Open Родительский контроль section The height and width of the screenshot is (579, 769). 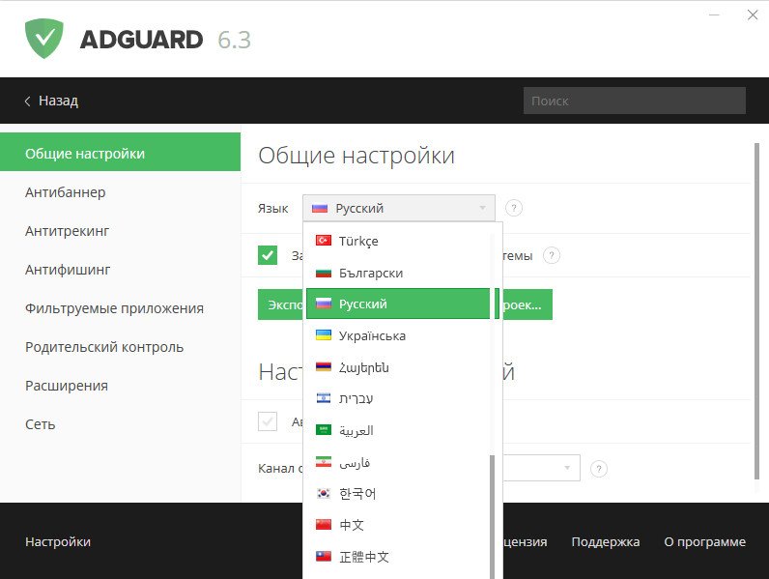click(x=120, y=347)
